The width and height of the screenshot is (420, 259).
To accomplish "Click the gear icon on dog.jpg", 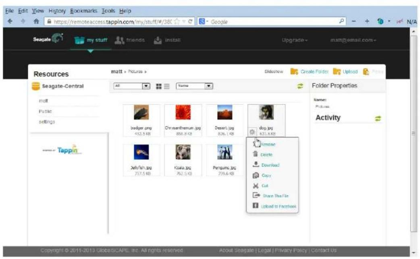I will click(x=252, y=132).
